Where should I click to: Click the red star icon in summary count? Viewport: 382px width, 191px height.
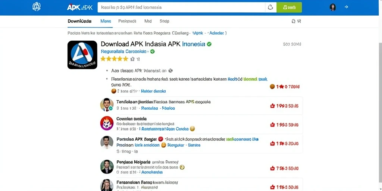point(281,87)
